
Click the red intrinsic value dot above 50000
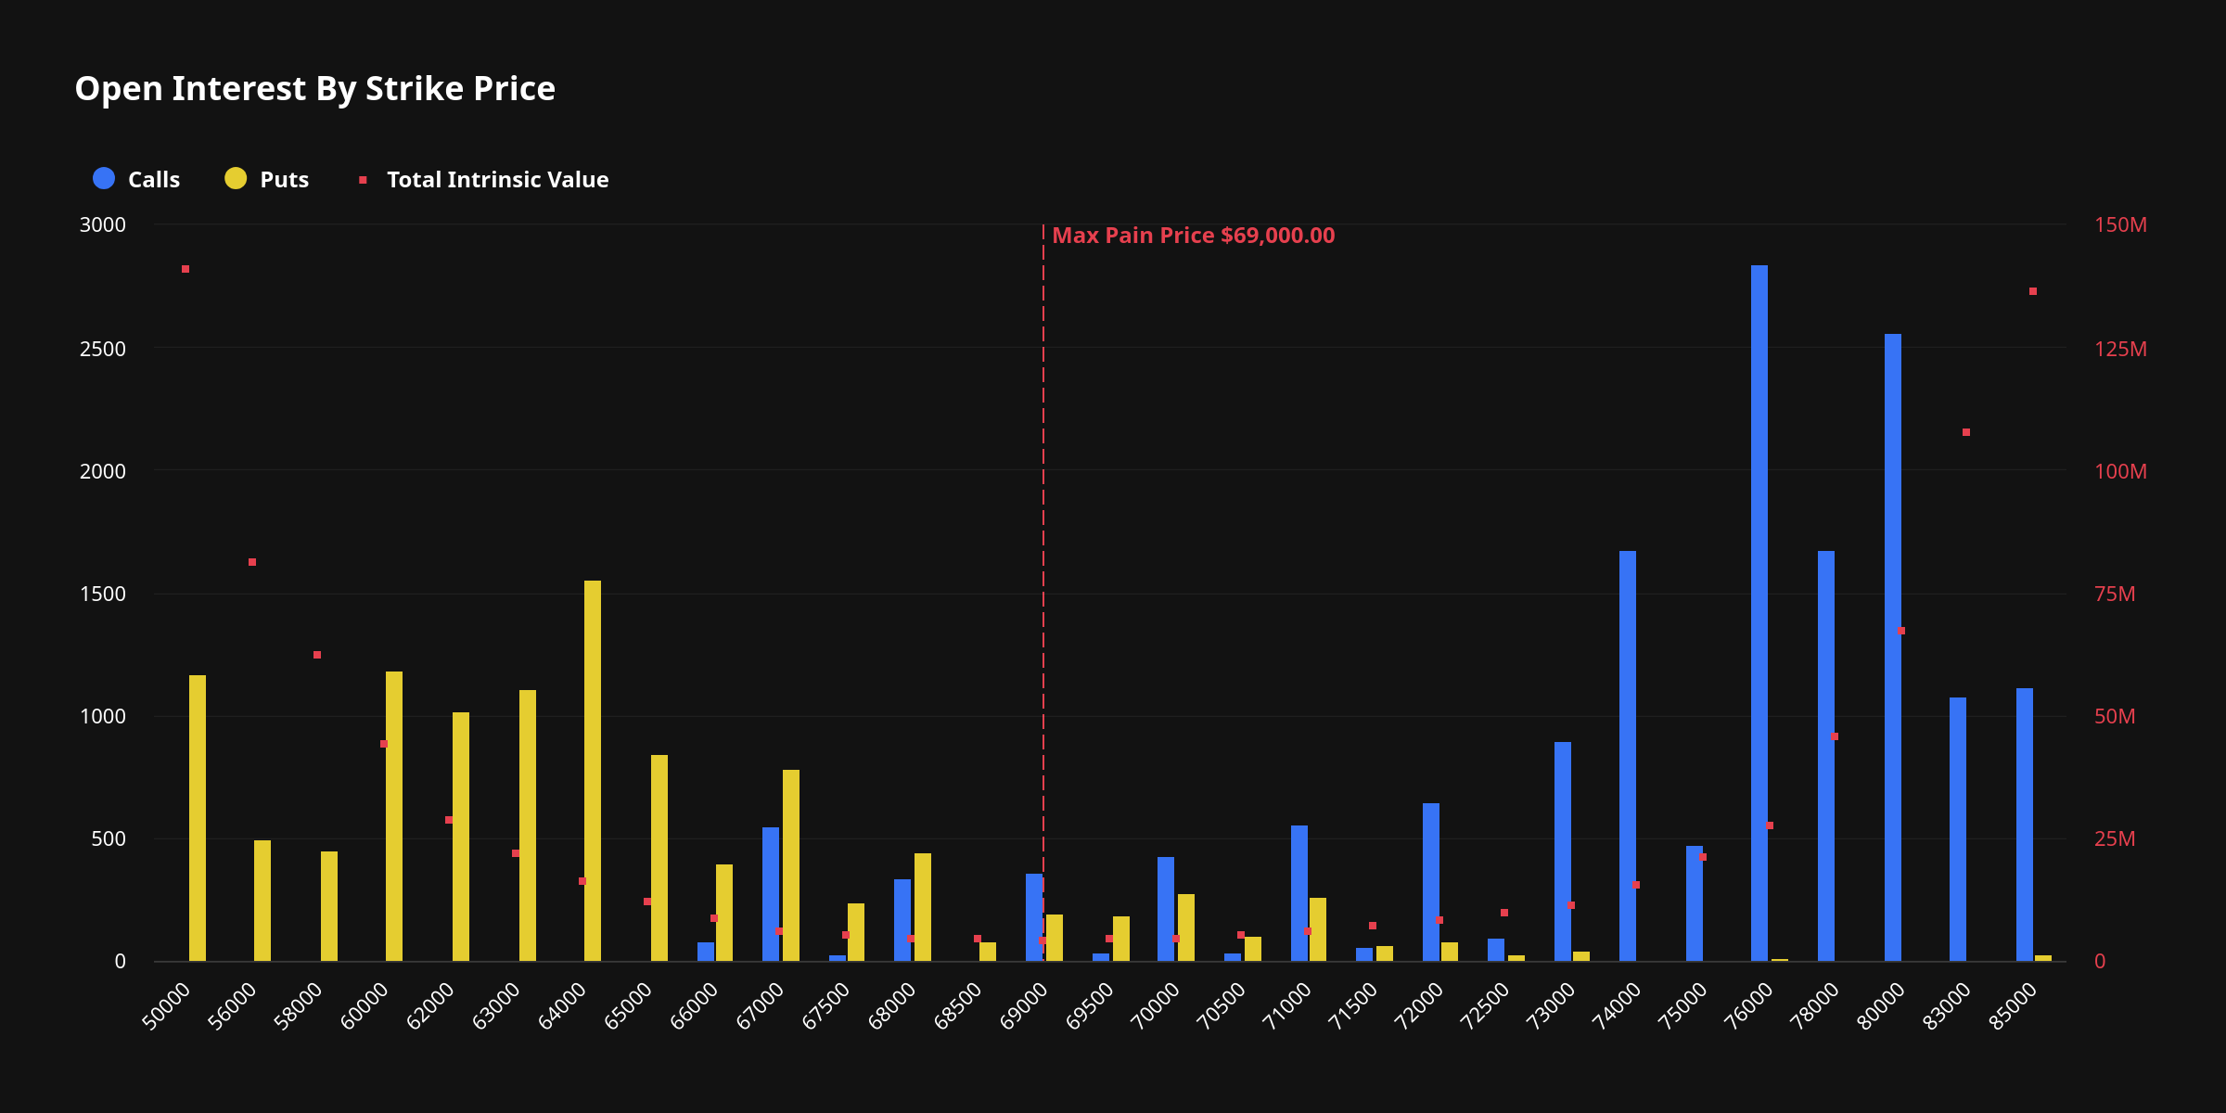[x=185, y=269]
